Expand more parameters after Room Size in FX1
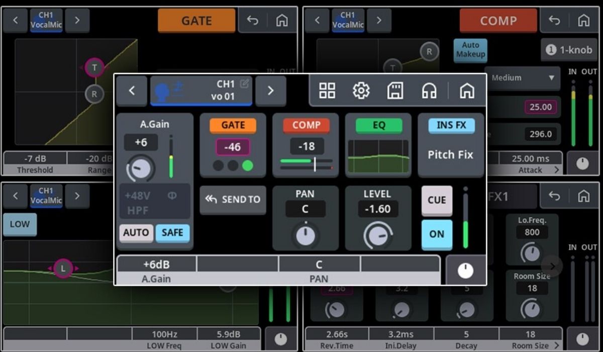 (x=556, y=345)
